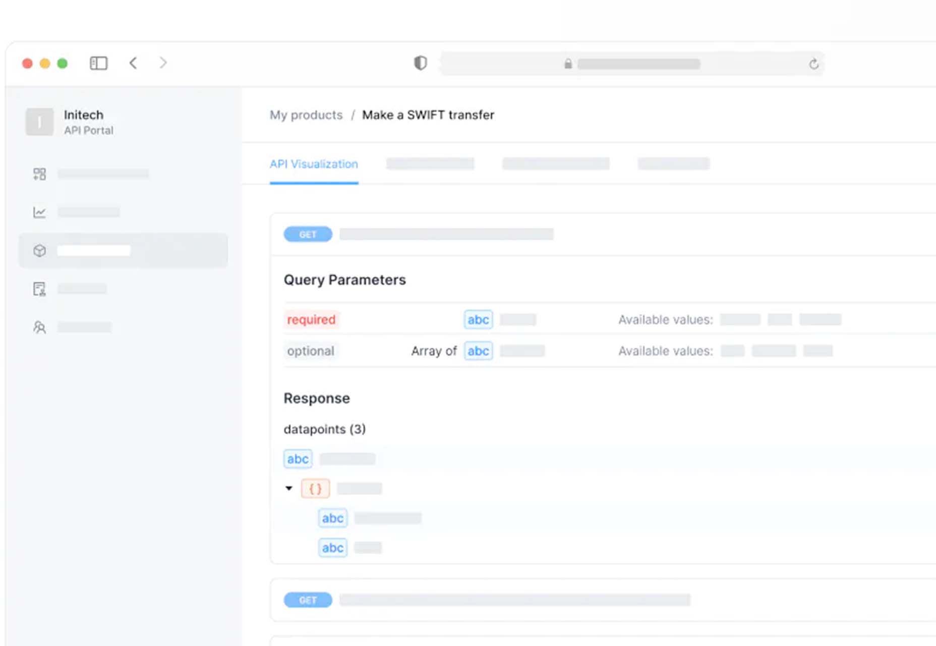Open the third placeholder tab
Image resolution: width=936 pixels, height=646 pixels.
(556, 164)
